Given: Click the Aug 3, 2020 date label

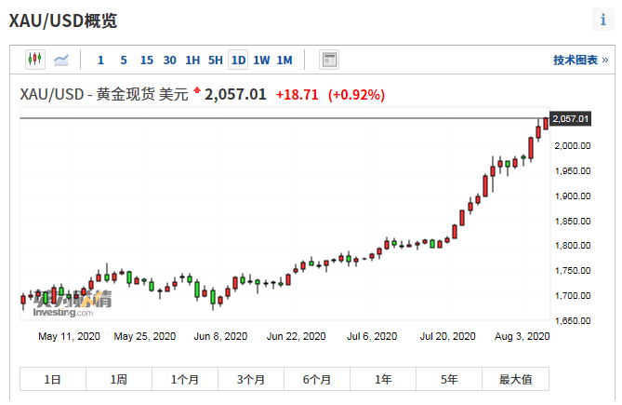Looking at the screenshot, I should click(x=522, y=336).
